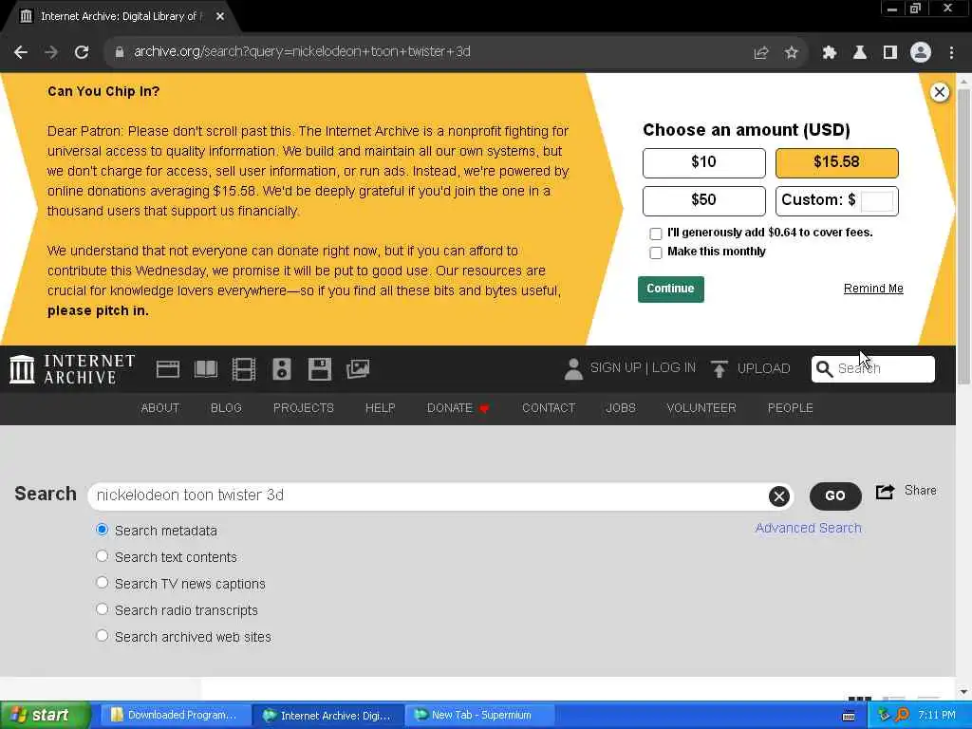Screen dimensions: 972x729
Task: Open the DONATE menu item
Action: tap(449, 408)
